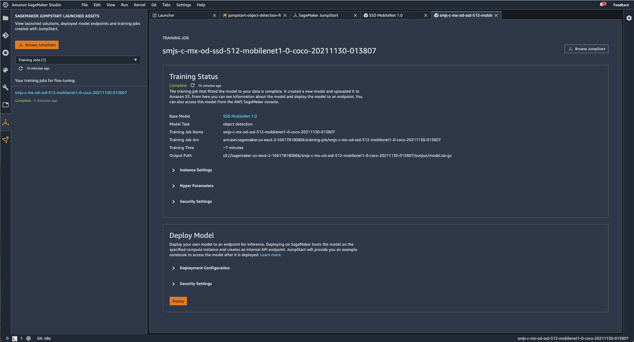Select the JumpStart sidebar icon
This screenshot has width=634, height=342.
pyautogui.click(x=6, y=123)
